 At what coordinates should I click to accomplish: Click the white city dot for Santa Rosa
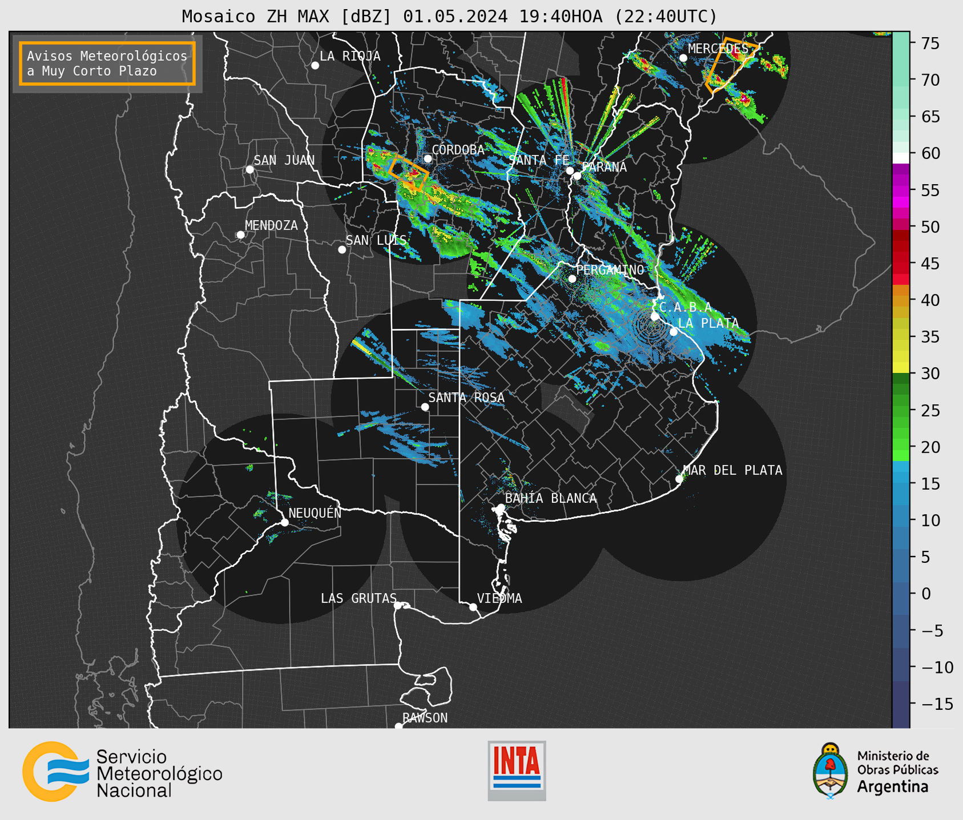(x=425, y=407)
